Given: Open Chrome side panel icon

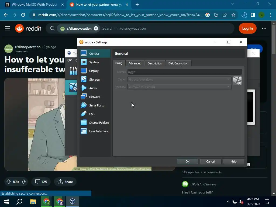Looking at the screenshot, I should (253, 15).
